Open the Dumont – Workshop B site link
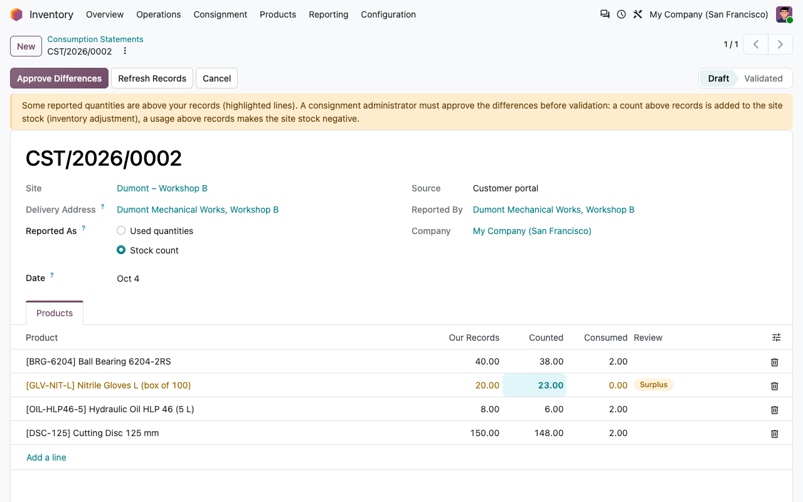The width and height of the screenshot is (803, 502). pos(162,188)
